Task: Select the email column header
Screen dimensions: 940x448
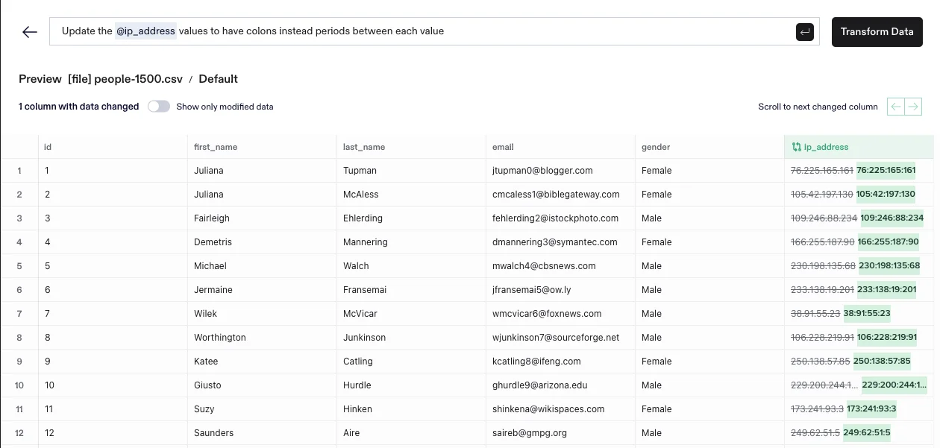Action: pos(503,147)
